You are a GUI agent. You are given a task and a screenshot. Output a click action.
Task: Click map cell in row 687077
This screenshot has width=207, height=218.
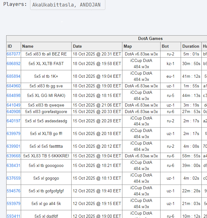(x=141, y=54)
